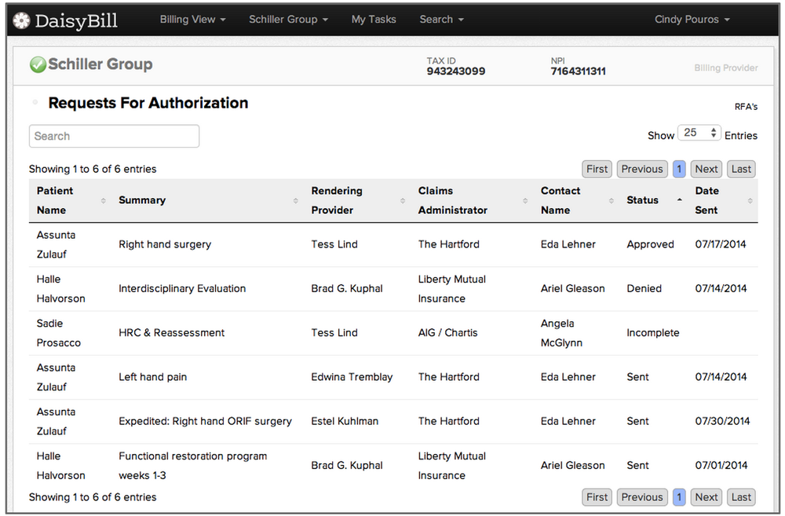785x516 pixels.
Task: Click the top First page button
Action: pos(597,169)
